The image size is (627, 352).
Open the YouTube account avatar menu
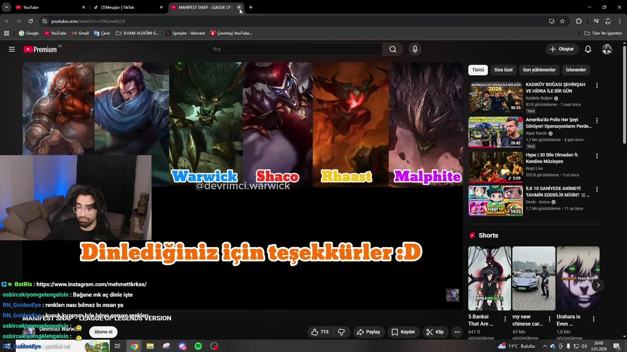(x=607, y=49)
